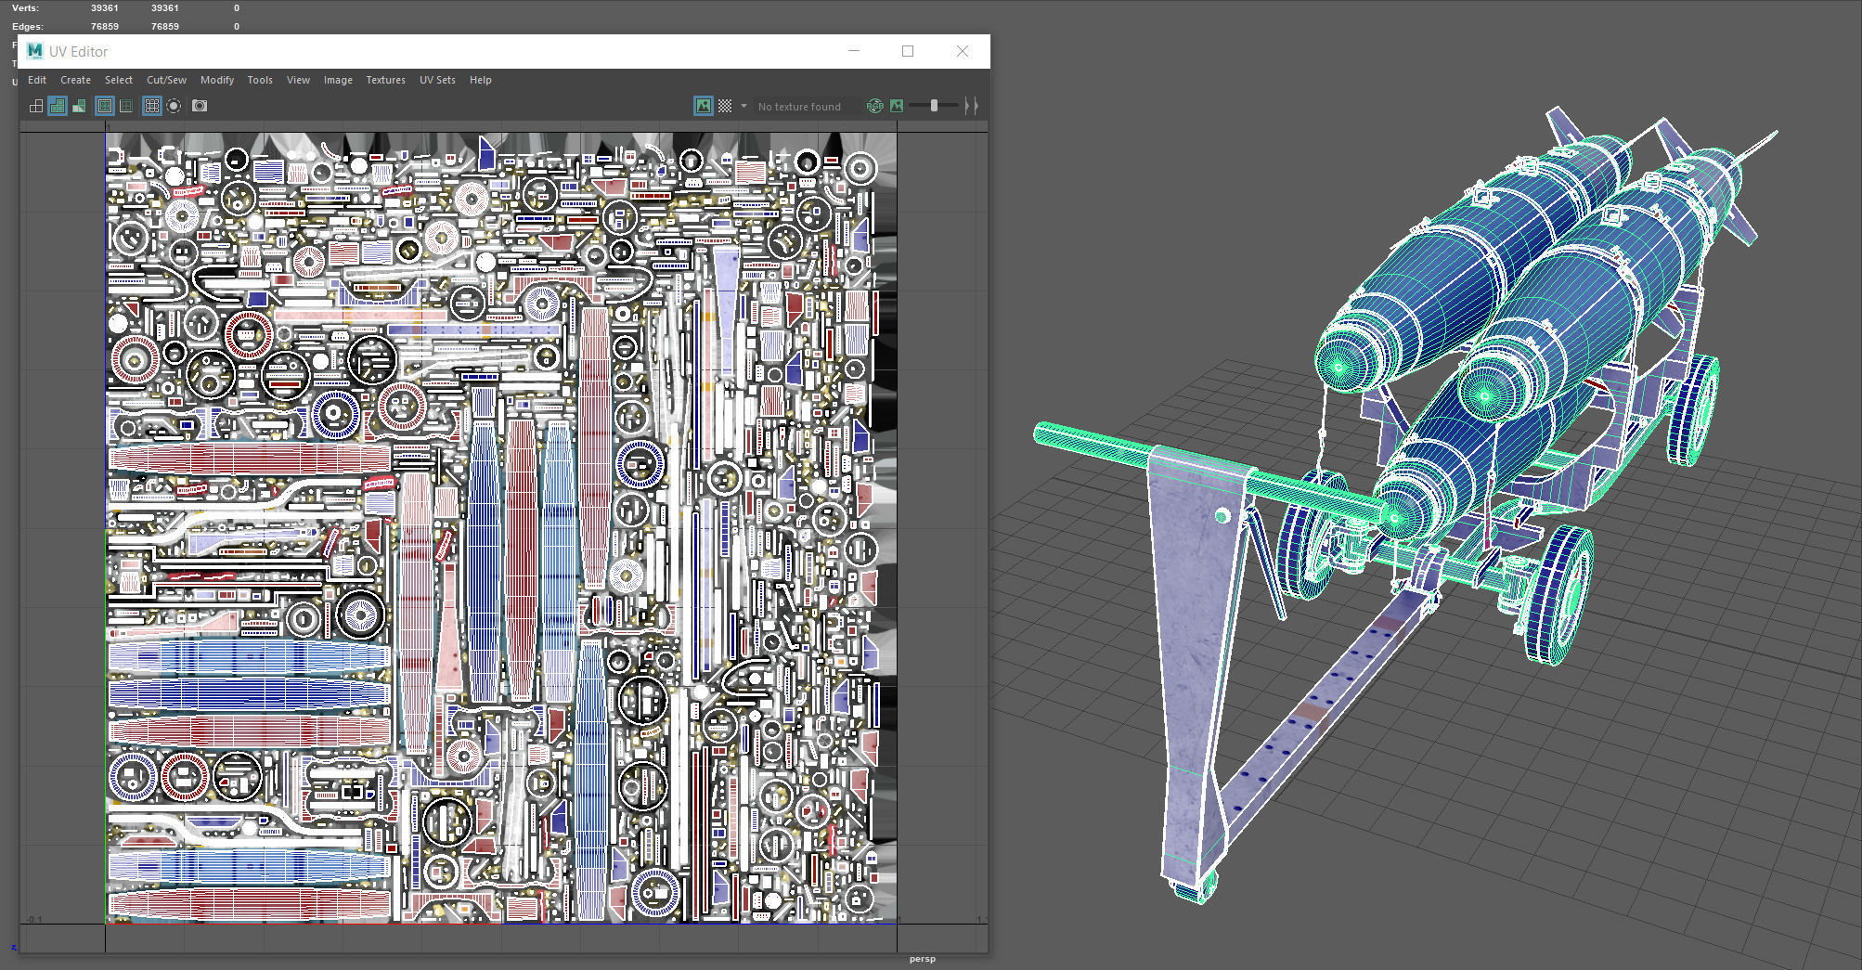1862x970 pixels.
Task: Toggle shaded UV shells display
Action: (58, 106)
